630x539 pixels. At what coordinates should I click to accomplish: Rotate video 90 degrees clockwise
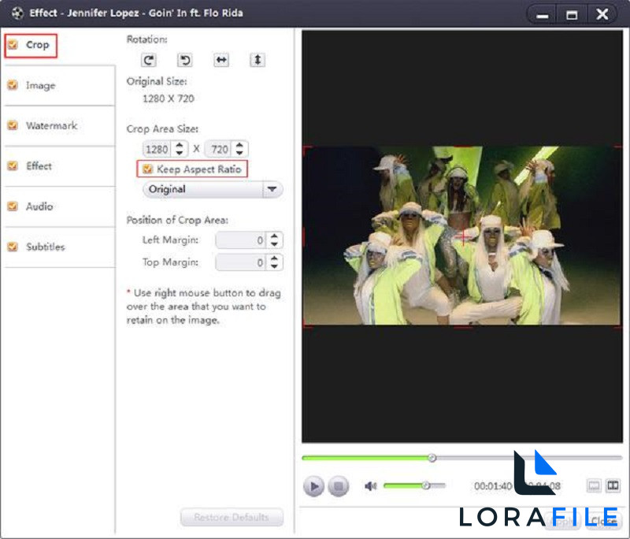149,61
